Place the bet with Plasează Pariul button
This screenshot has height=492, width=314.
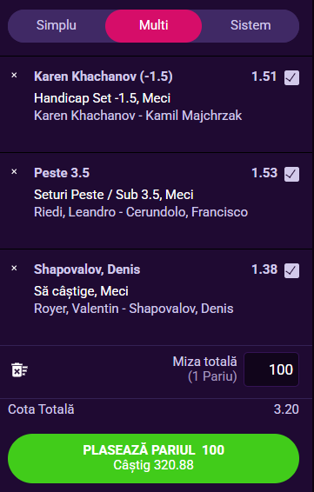(154, 458)
